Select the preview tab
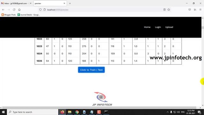This screenshot has width=204, height=115. [x=50, y=4]
